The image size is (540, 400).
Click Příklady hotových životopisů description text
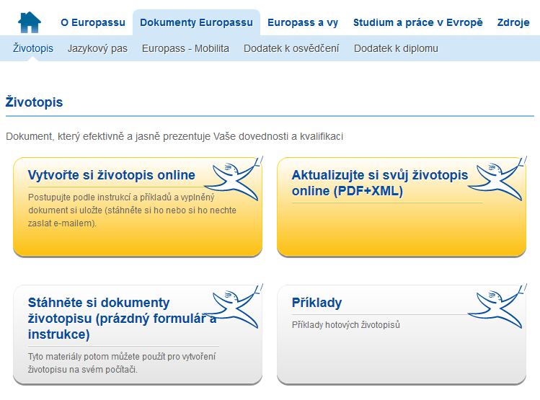(x=346, y=325)
